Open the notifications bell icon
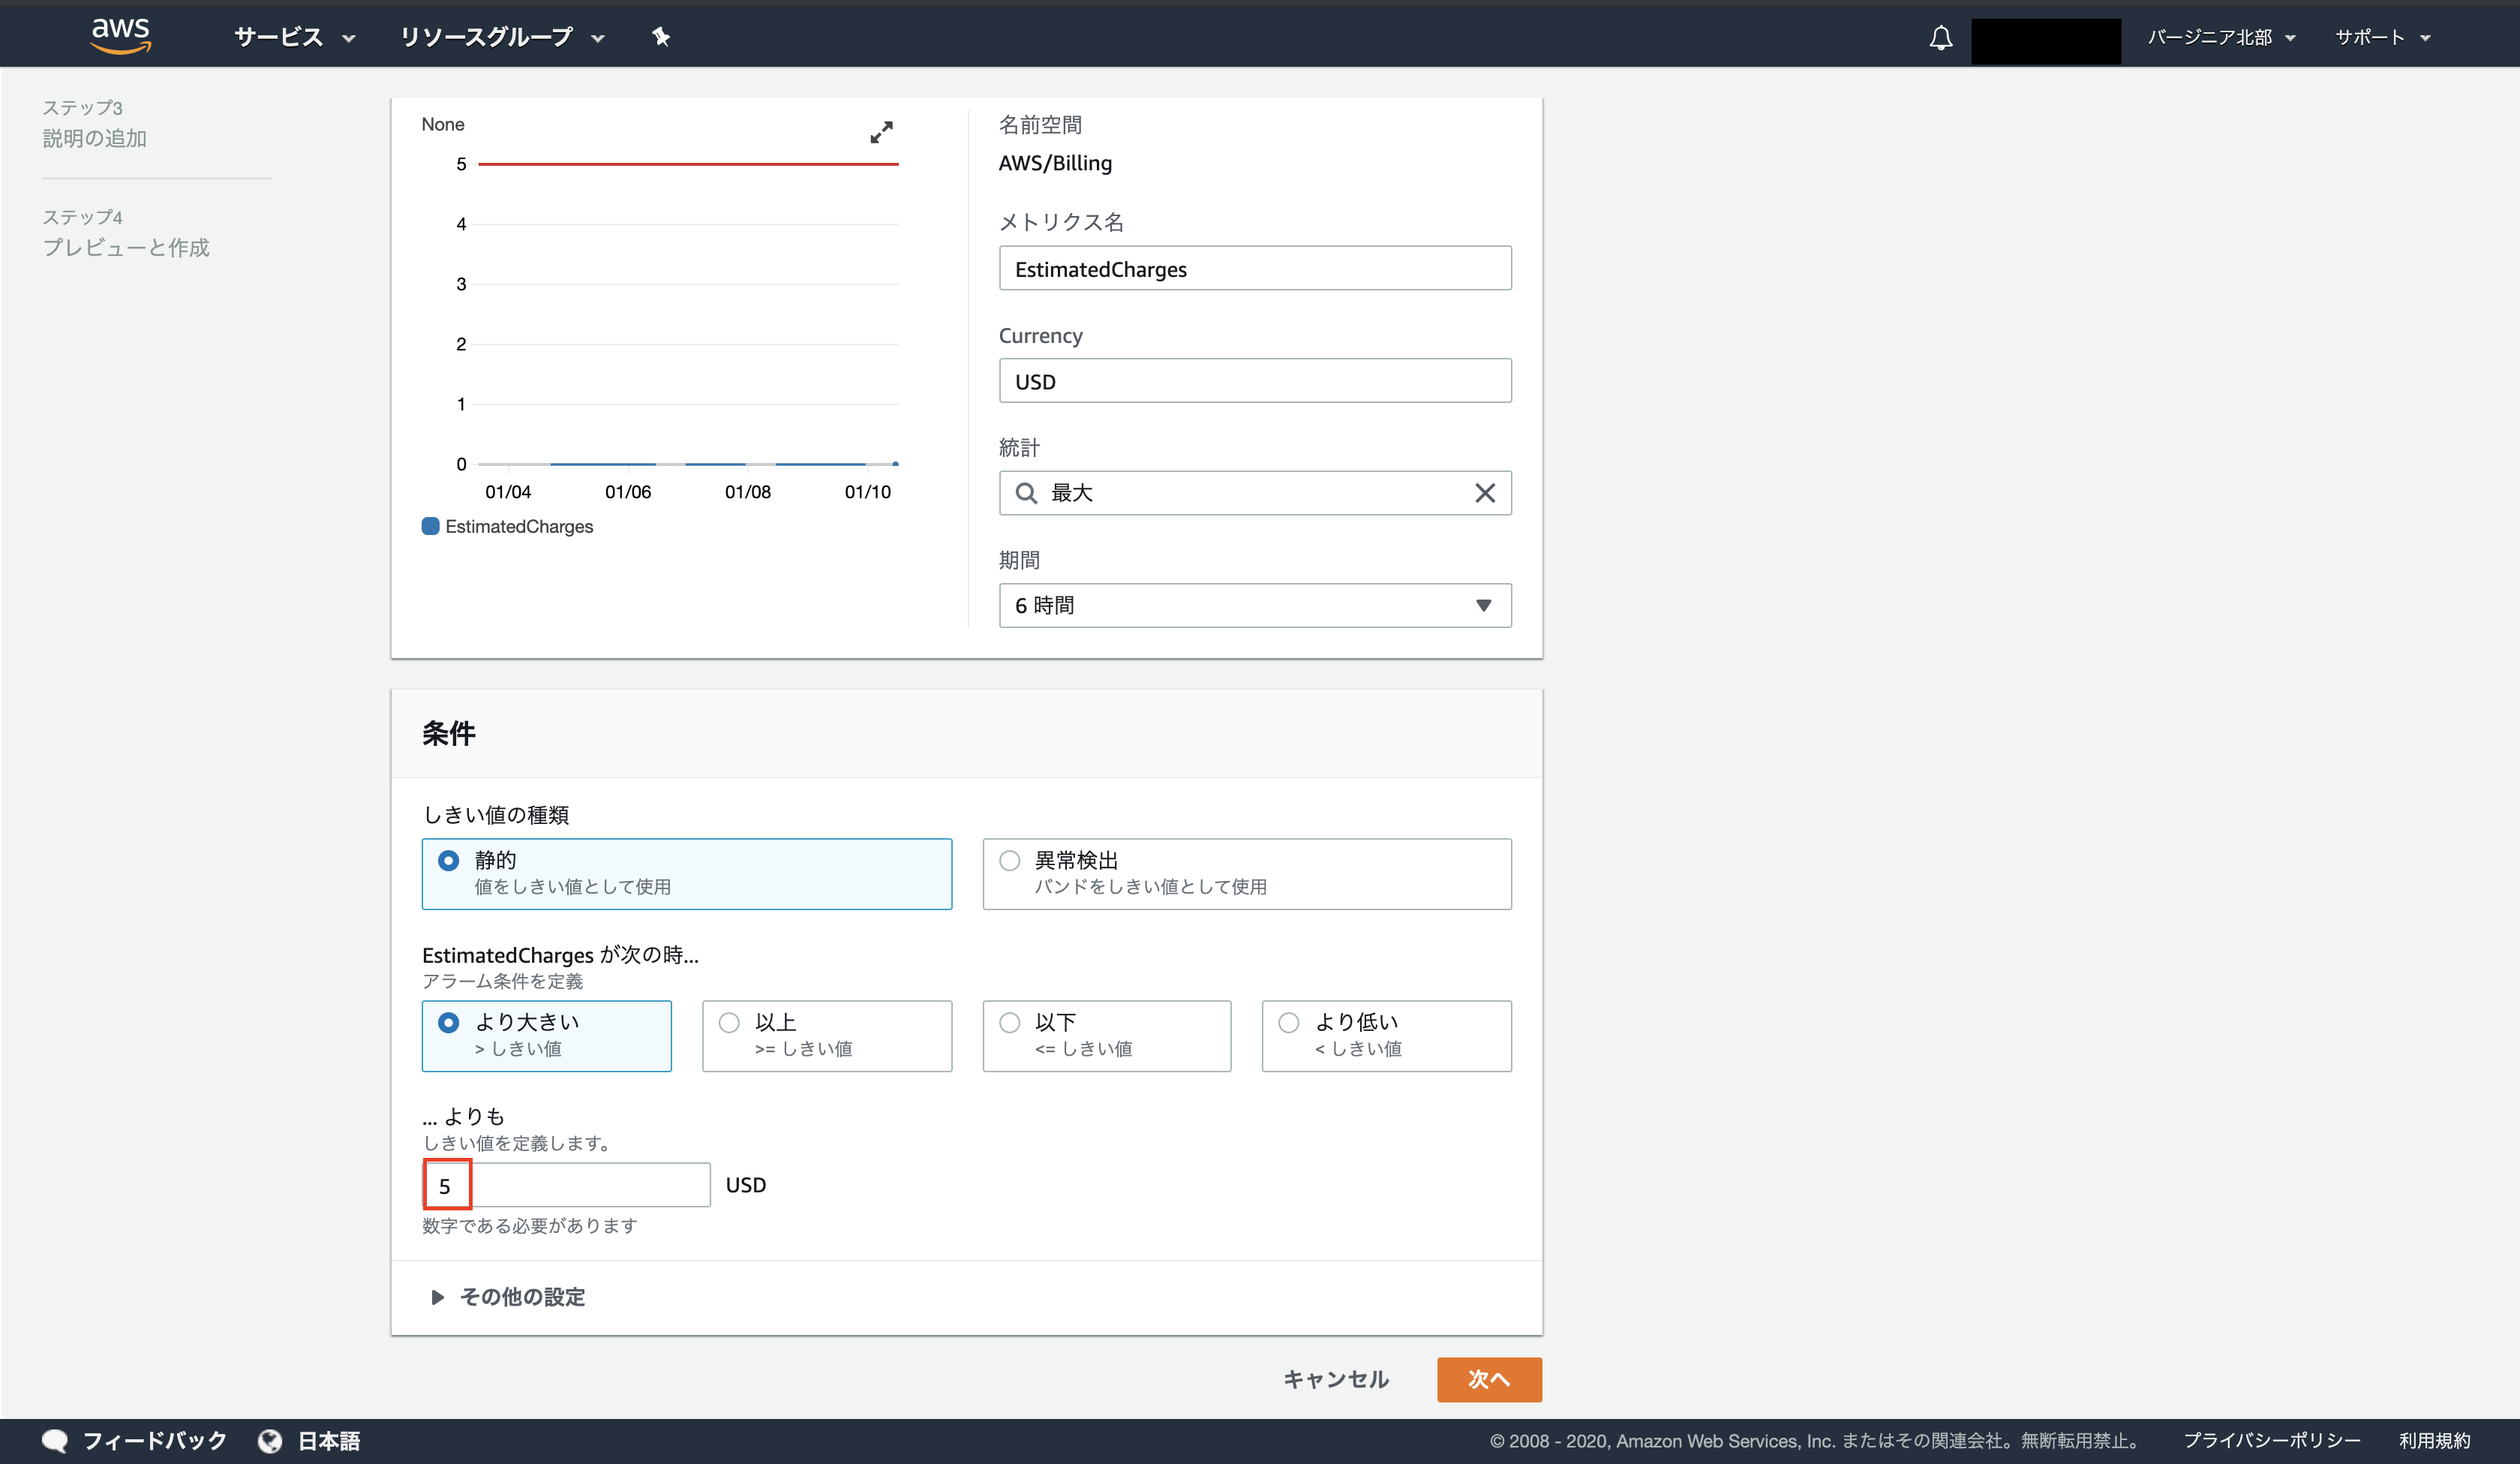This screenshot has height=1464, width=2520. [1940, 38]
